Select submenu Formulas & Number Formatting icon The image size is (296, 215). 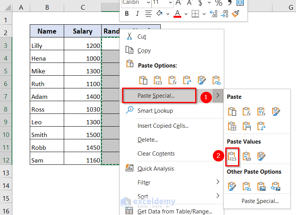point(261,111)
